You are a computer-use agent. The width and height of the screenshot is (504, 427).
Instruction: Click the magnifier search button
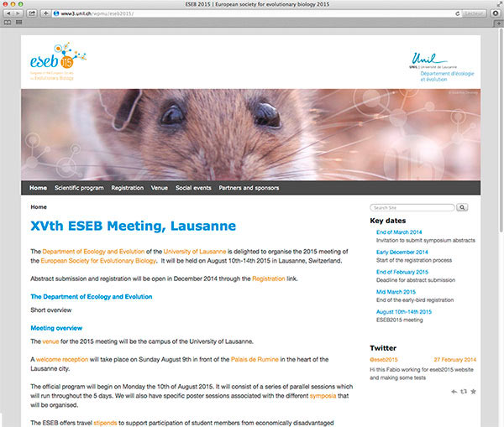point(462,207)
